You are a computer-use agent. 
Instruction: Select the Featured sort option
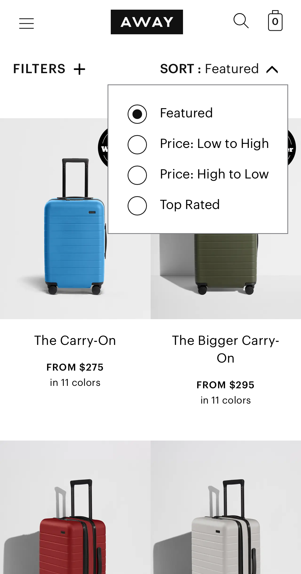[x=137, y=114]
